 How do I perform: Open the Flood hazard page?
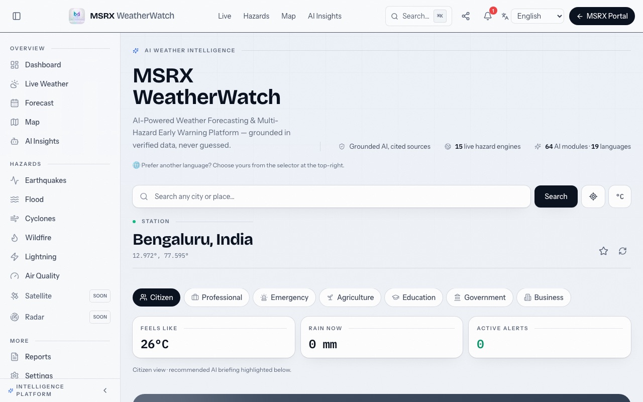(x=60, y=199)
